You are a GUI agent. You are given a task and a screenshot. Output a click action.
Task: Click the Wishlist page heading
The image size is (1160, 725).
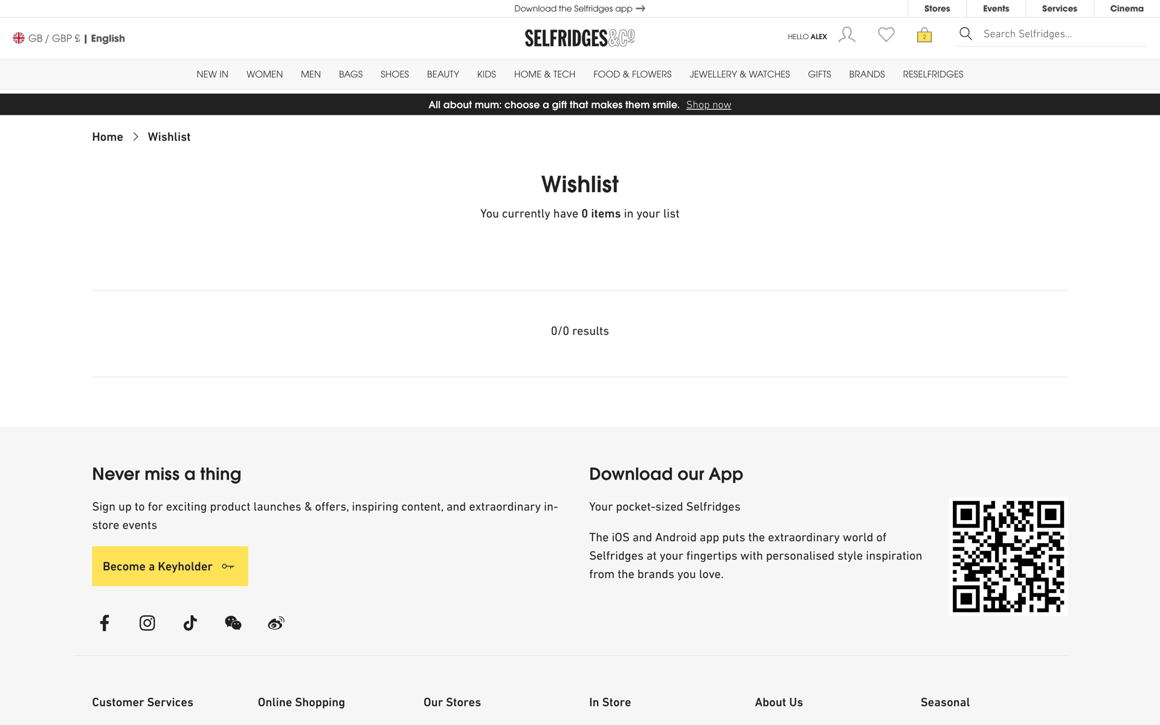tap(580, 184)
